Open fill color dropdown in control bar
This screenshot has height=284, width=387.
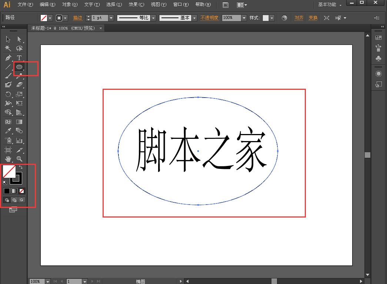[x=50, y=18]
